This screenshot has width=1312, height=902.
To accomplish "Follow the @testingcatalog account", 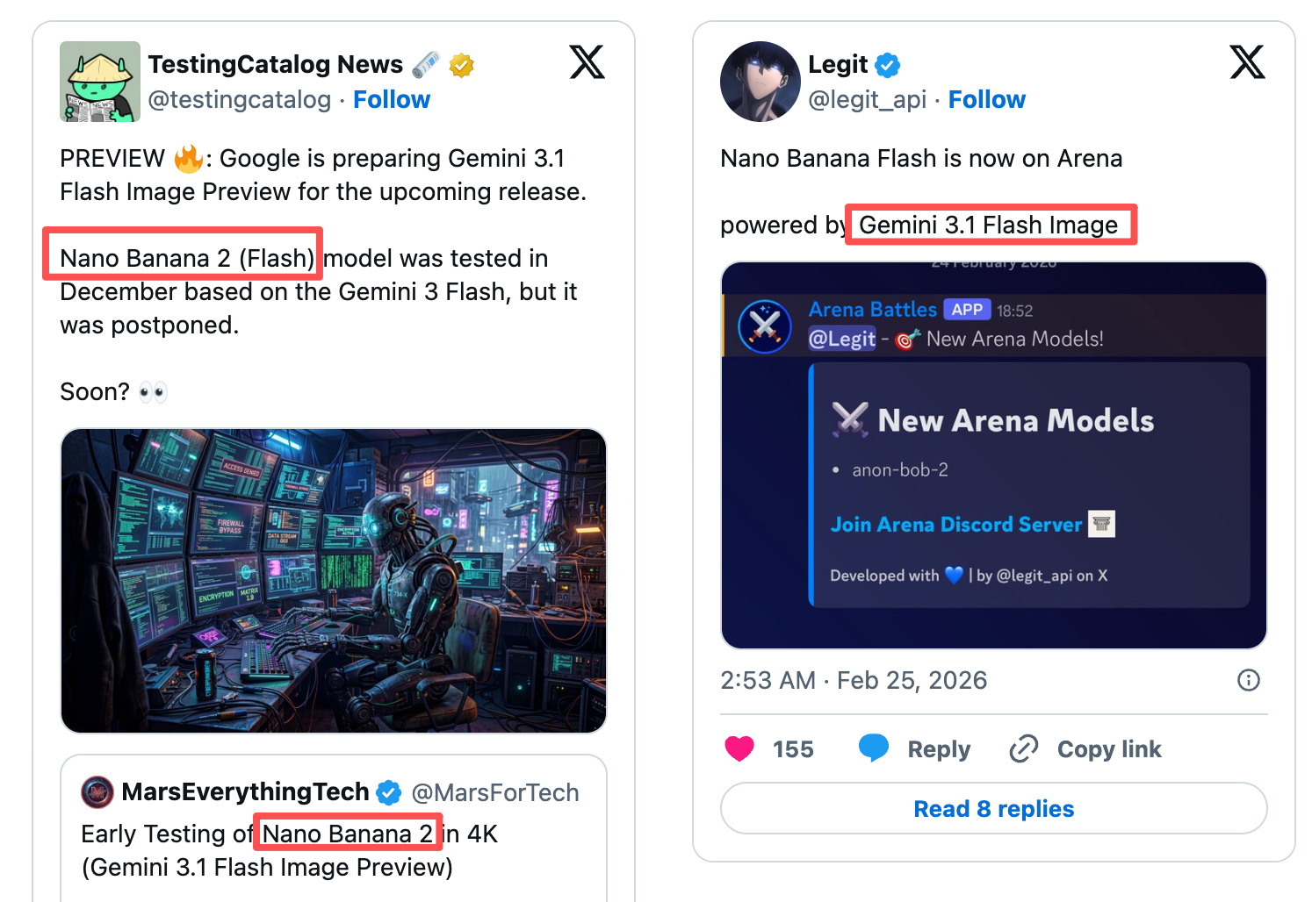I will click(x=392, y=100).
